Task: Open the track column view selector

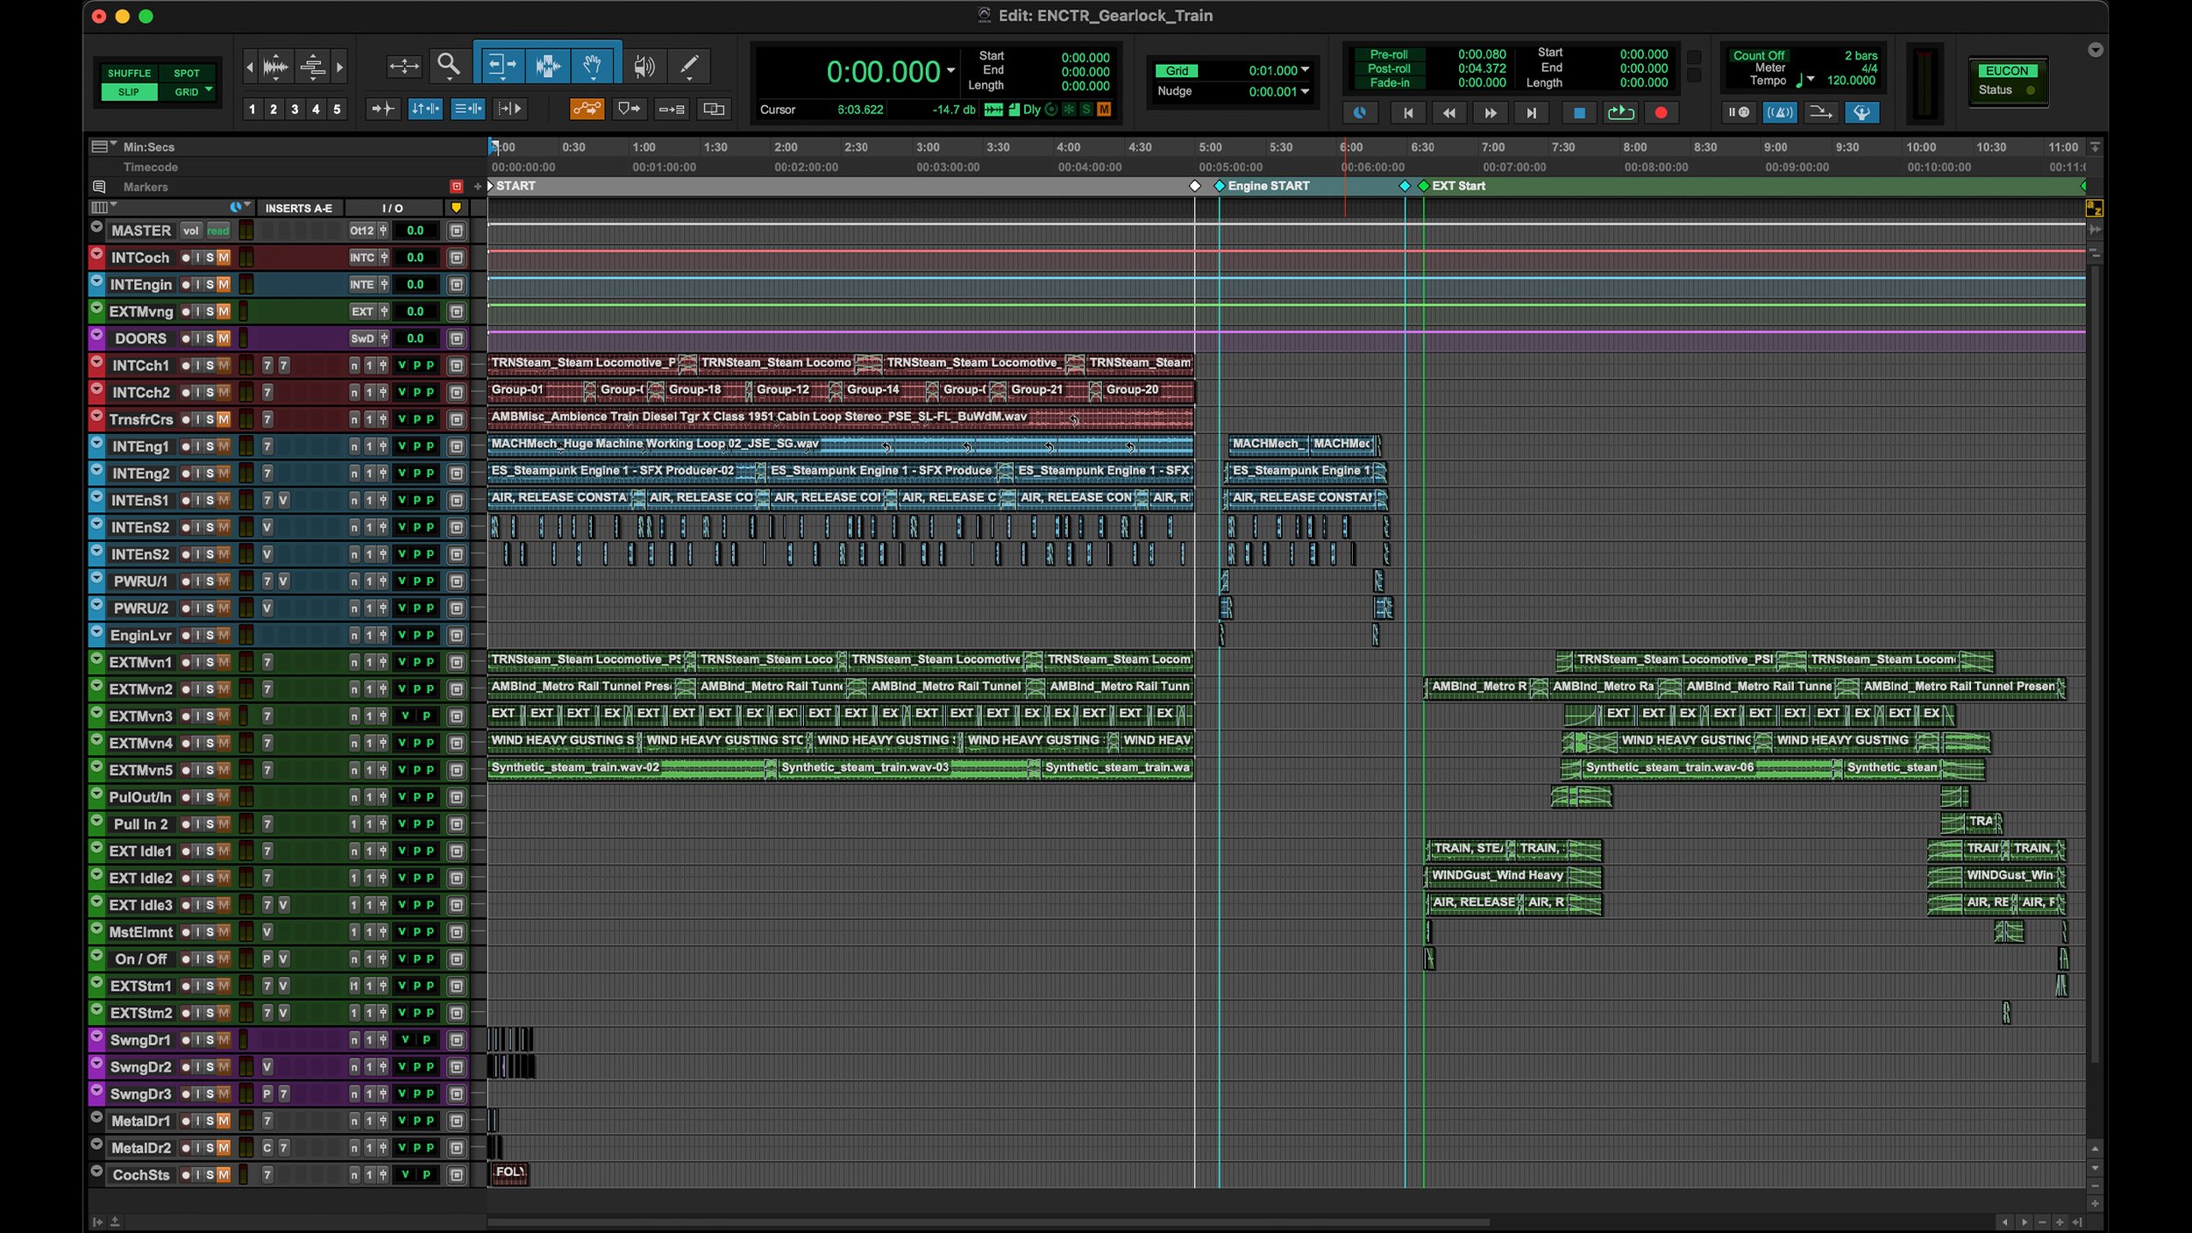Action: (x=103, y=207)
